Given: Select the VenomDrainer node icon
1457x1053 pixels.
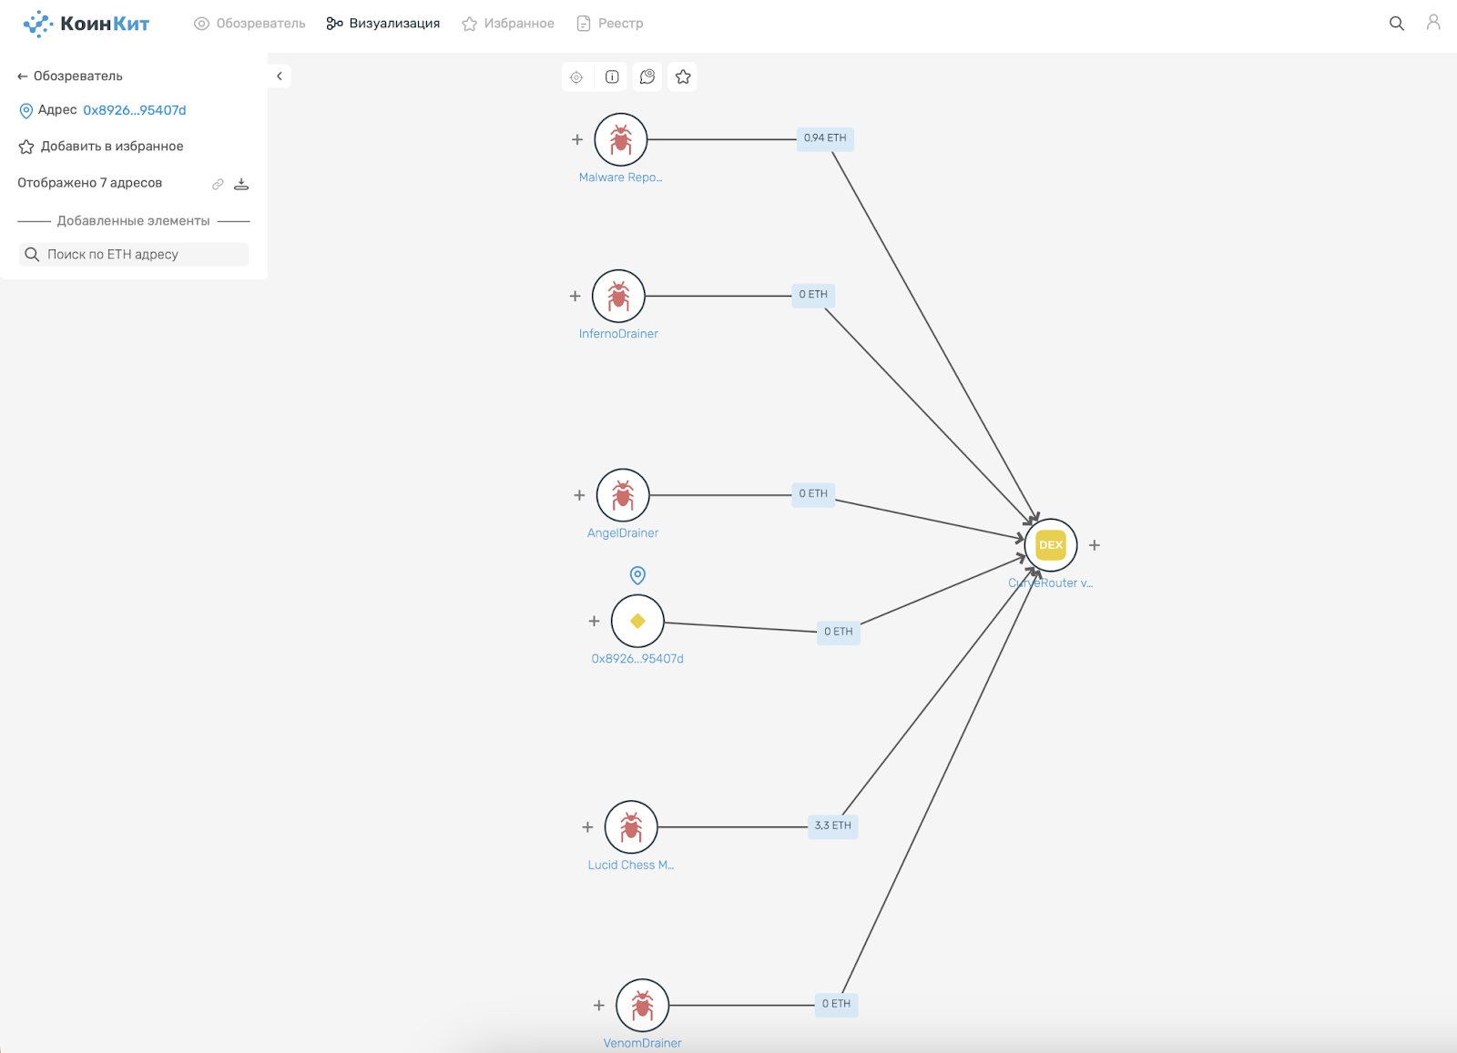Looking at the screenshot, I should pyautogui.click(x=642, y=1006).
